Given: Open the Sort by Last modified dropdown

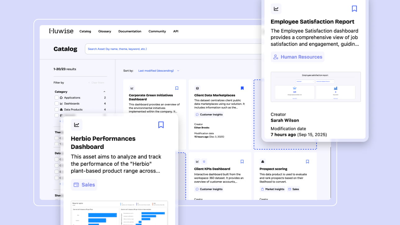Looking at the screenshot, I should (x=158, y=71).
